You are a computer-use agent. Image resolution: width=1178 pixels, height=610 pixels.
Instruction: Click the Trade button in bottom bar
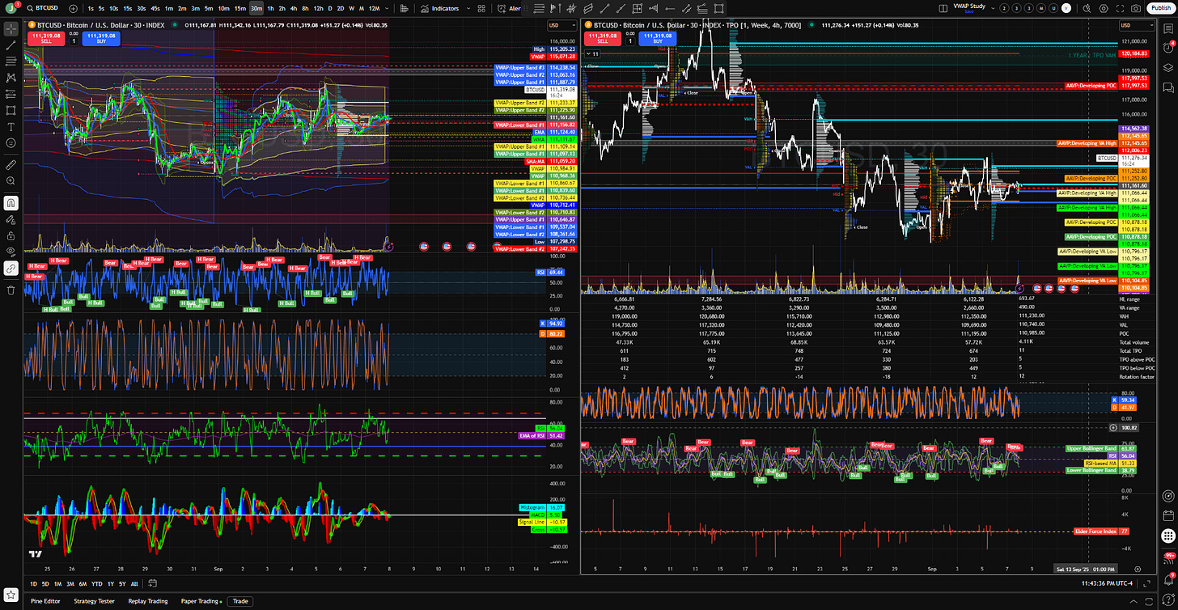click(240, 601)
